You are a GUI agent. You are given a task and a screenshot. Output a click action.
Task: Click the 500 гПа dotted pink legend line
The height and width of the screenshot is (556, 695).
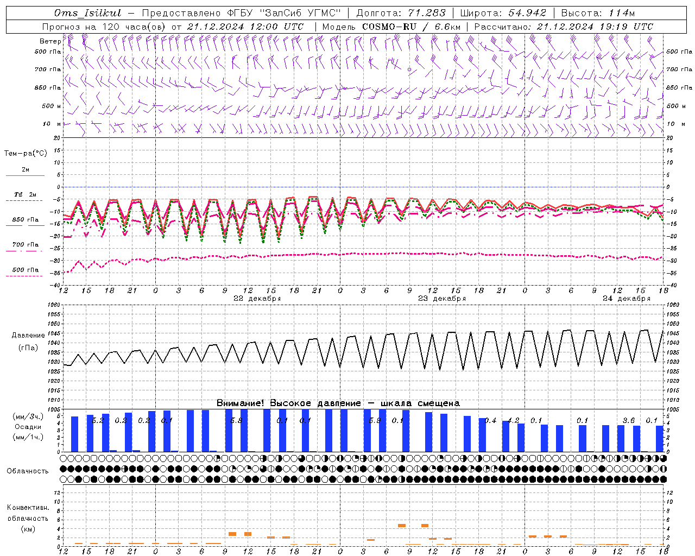(x=24, y=276)
